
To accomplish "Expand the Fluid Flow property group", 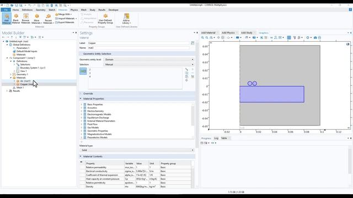I will pos(82,124).
